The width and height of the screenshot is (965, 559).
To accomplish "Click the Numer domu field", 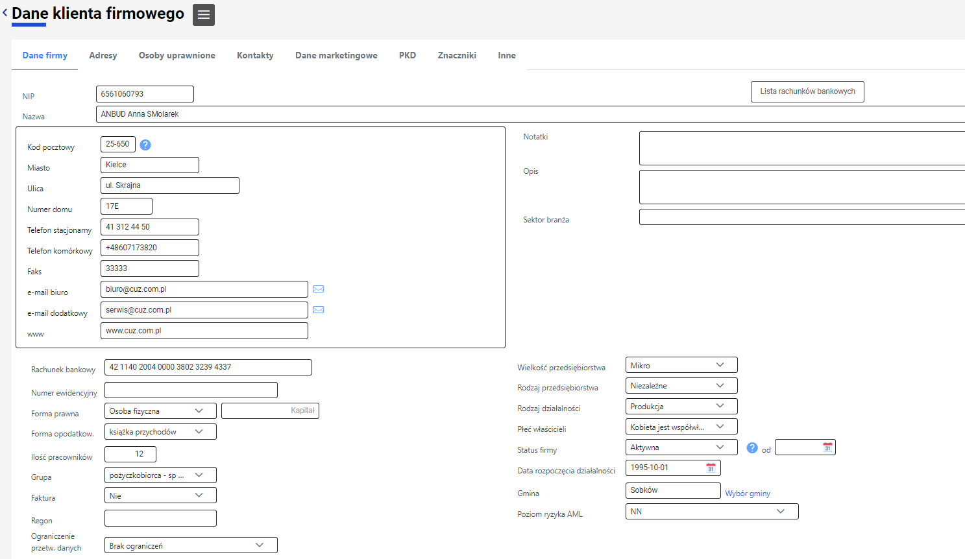I will coord(127,206).
